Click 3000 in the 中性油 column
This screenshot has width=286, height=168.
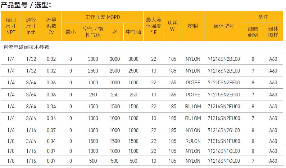(134, 59)
